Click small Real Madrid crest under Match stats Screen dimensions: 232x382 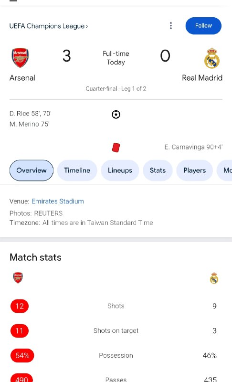[x=214, y=278]
